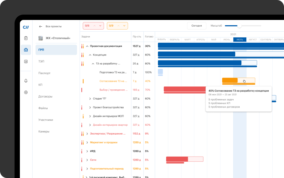Expand the ИРД group
284x178 pixels.
pos(87,151)
